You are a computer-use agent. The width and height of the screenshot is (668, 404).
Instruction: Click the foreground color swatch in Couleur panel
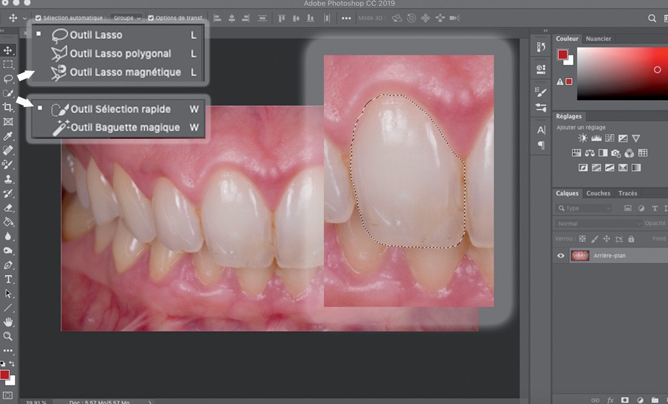point(562,55)
